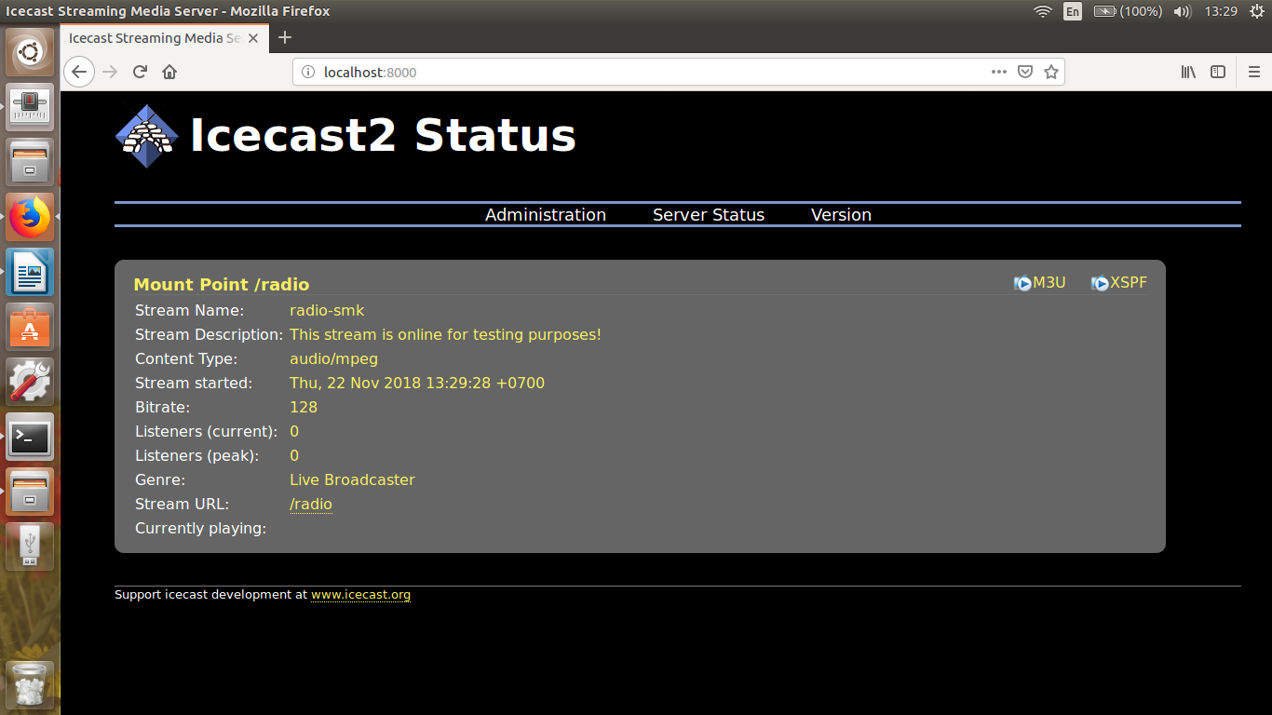Toggle the Firefox sidebar icon
Screen dimensions: 1272x715
pos(1218,72)
